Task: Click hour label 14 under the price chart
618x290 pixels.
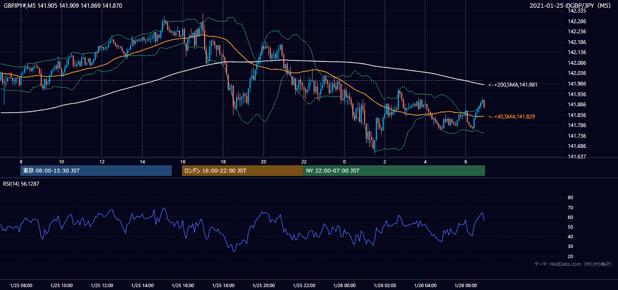Action: click(x=142, y=161)
